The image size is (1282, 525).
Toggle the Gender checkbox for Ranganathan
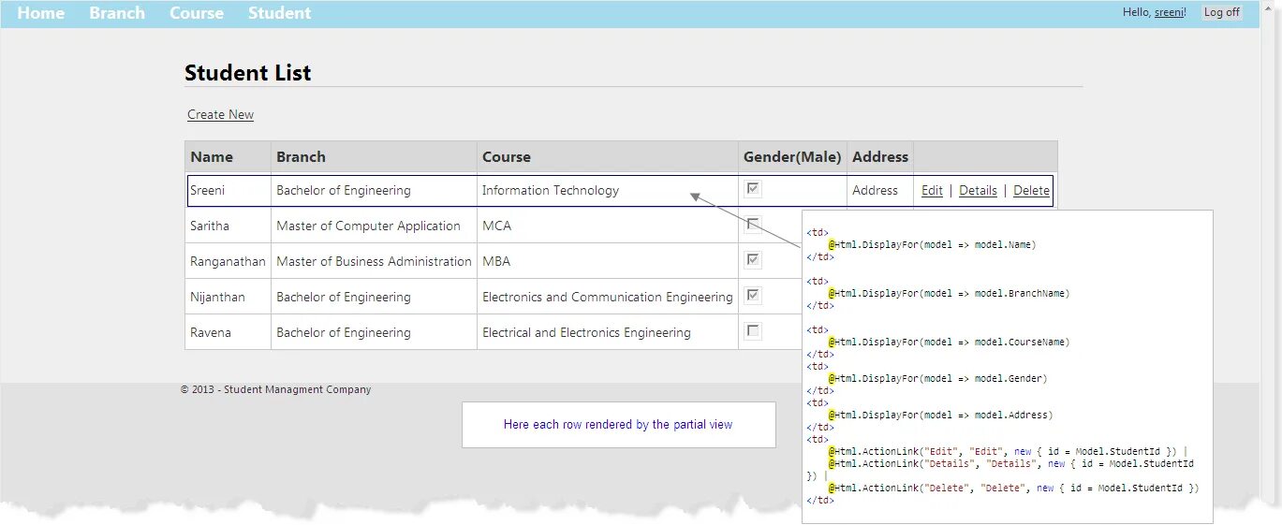coord(753,259)
